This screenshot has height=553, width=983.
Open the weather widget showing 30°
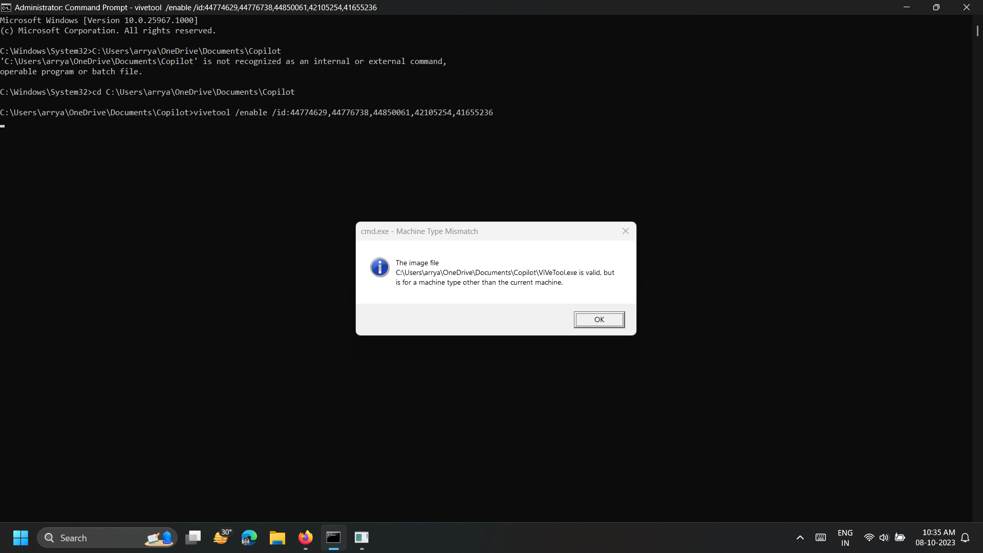(x=222, y=538)
